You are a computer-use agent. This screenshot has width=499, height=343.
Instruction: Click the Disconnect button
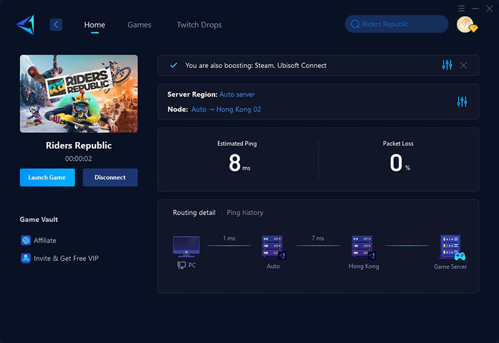click(110, 177)
